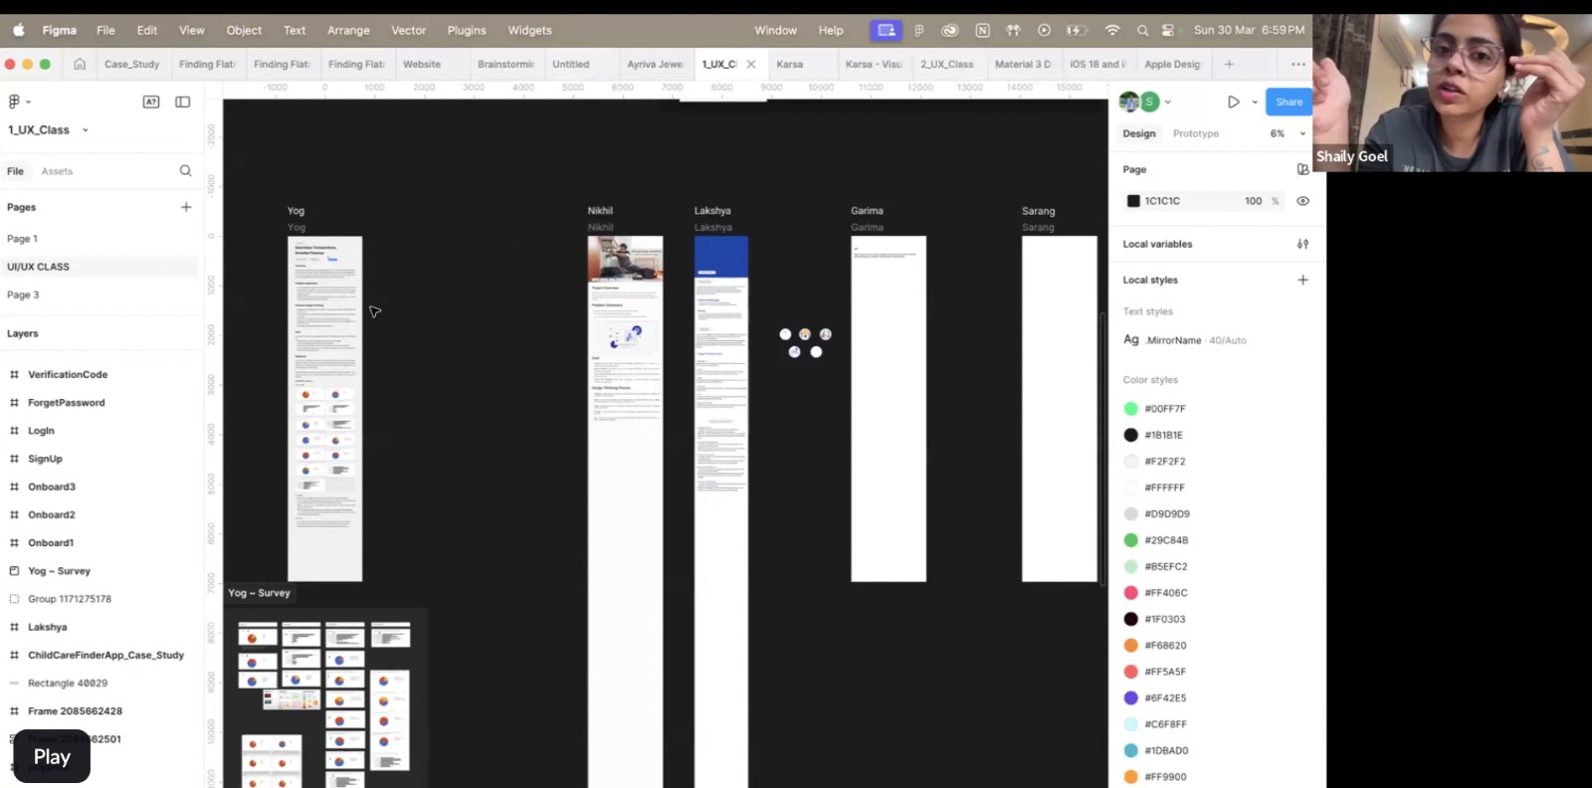Open macOS Control Center in menu bar

click(x=1168, y=30)
